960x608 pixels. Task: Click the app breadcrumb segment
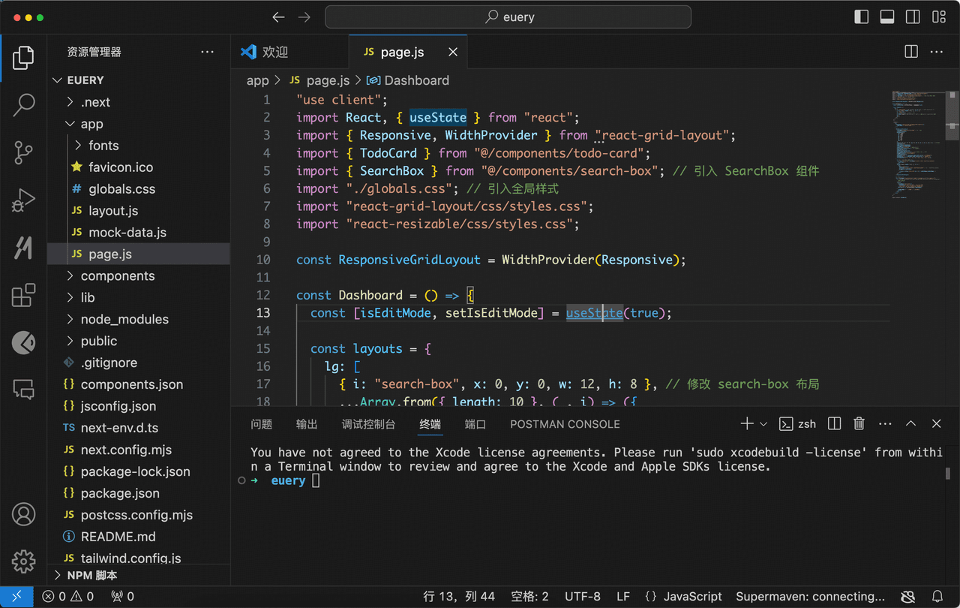[x=257, y=80]
